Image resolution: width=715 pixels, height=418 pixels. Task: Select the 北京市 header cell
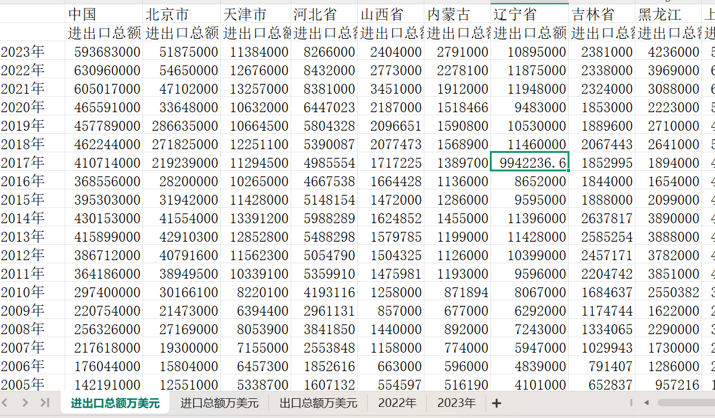pyautogui.click(x=182, y=14)
